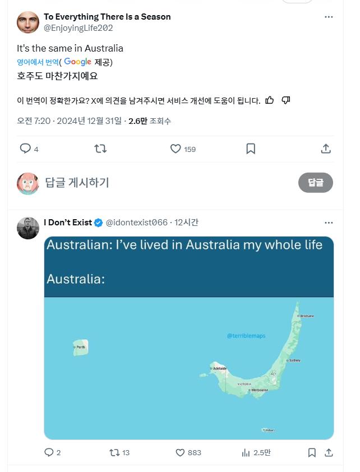This screenshot has width=360, height=472.
Task: Comment on the I Don't Exist reply
Action: (49, 452)
